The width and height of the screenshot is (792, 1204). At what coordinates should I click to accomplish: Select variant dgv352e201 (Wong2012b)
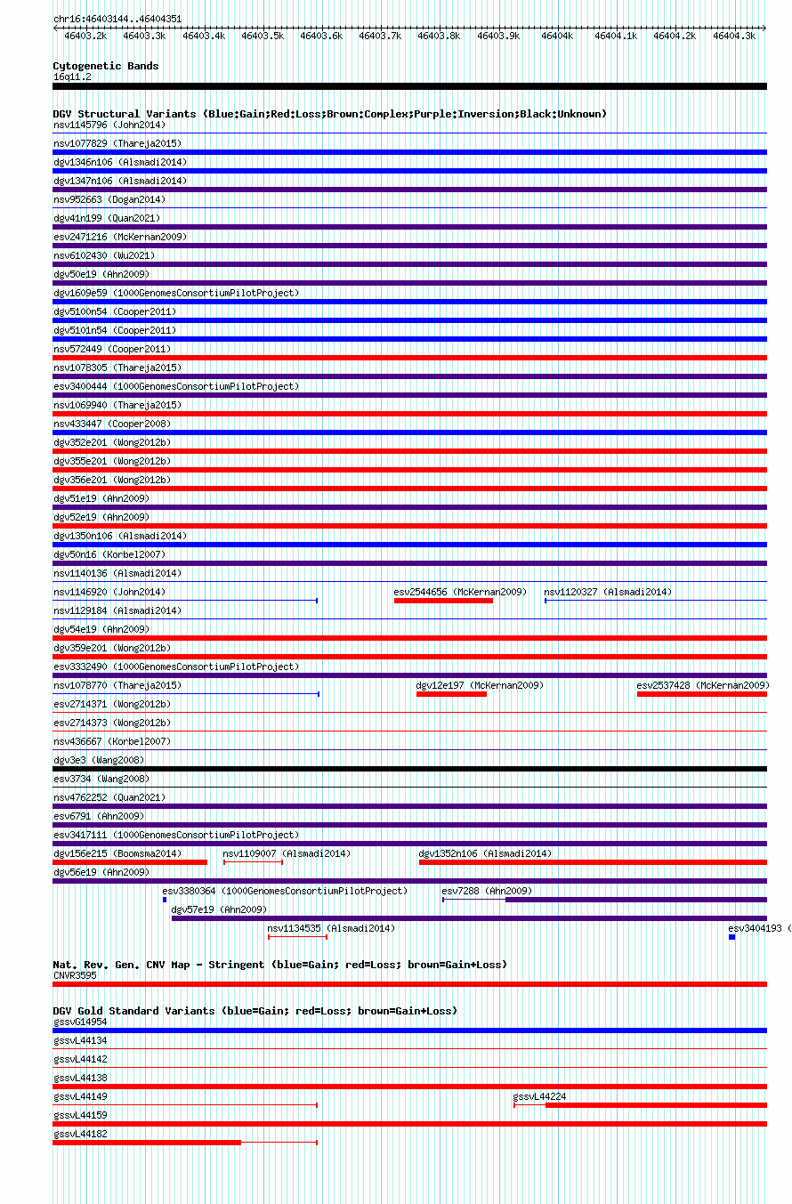point(409,451)
